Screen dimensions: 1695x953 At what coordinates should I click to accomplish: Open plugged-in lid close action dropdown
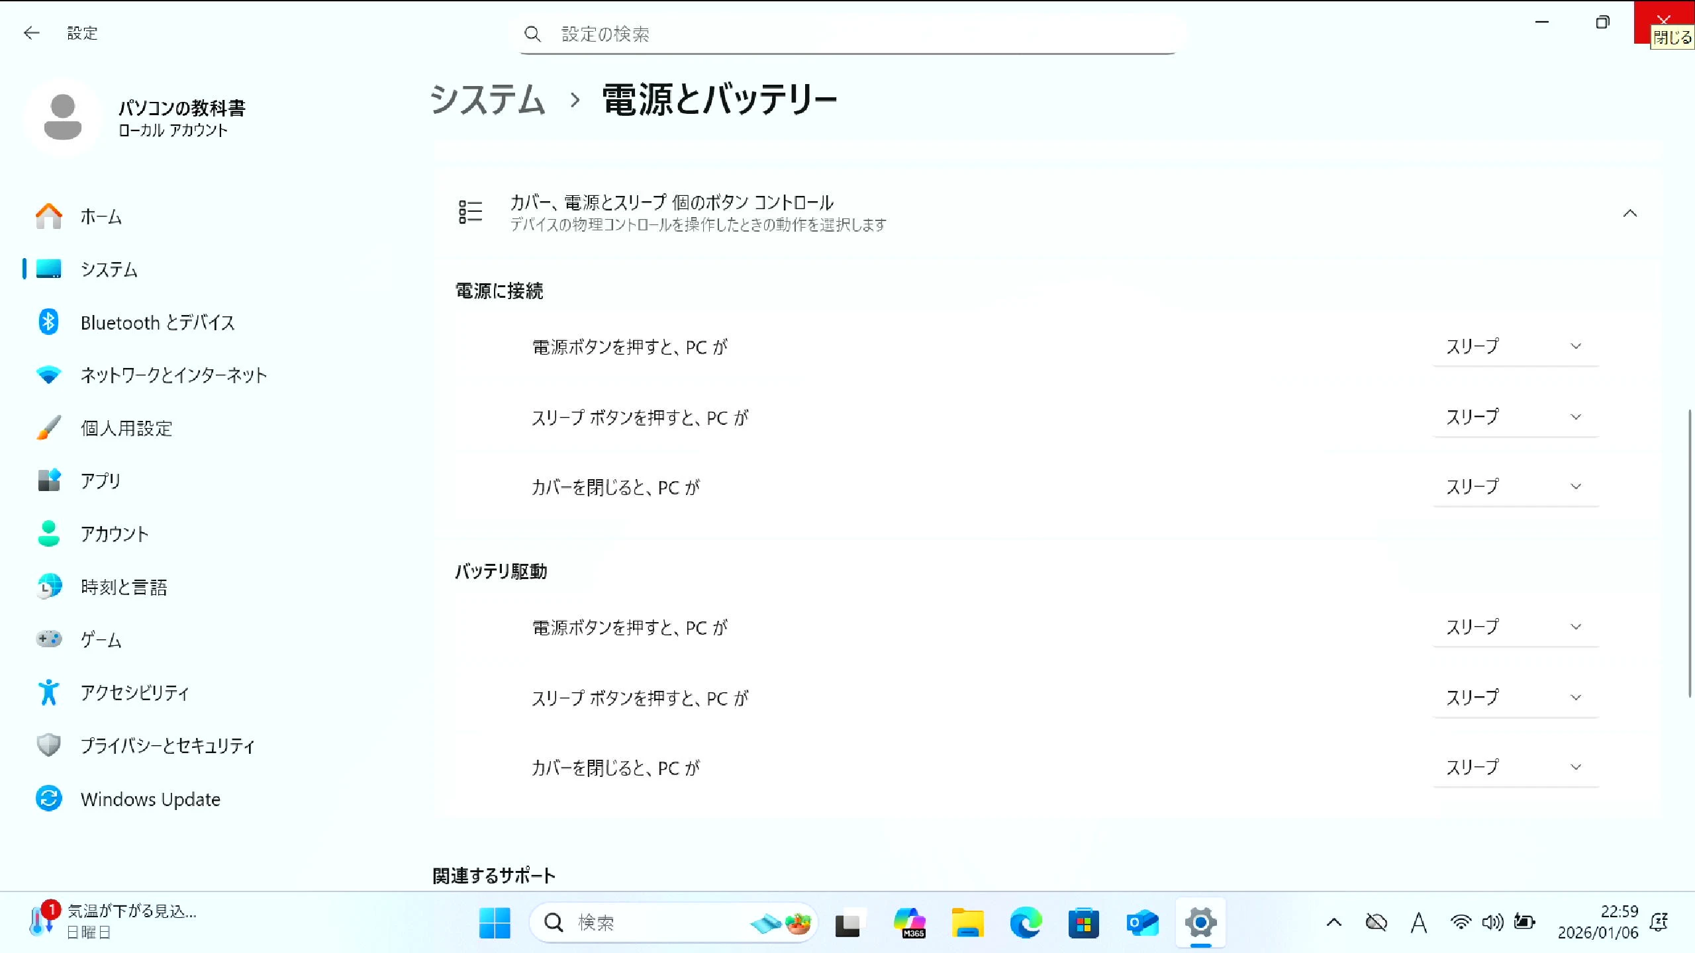pos(1515,487)
